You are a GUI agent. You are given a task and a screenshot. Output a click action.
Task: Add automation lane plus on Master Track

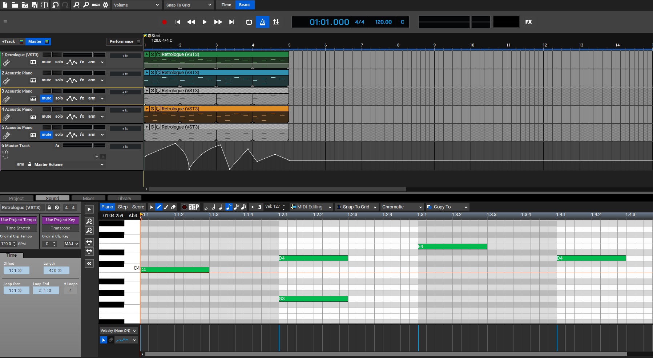point(97,156)
